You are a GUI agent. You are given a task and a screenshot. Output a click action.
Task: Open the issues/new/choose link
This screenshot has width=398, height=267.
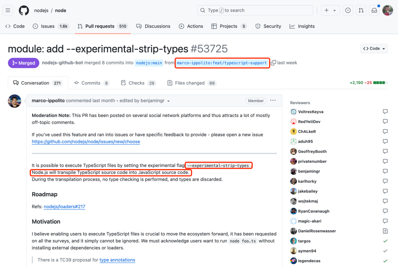point(86,141)
